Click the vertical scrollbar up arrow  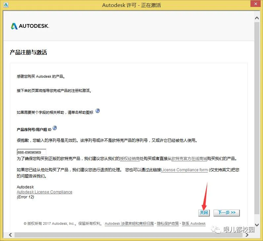coord(257,18)
